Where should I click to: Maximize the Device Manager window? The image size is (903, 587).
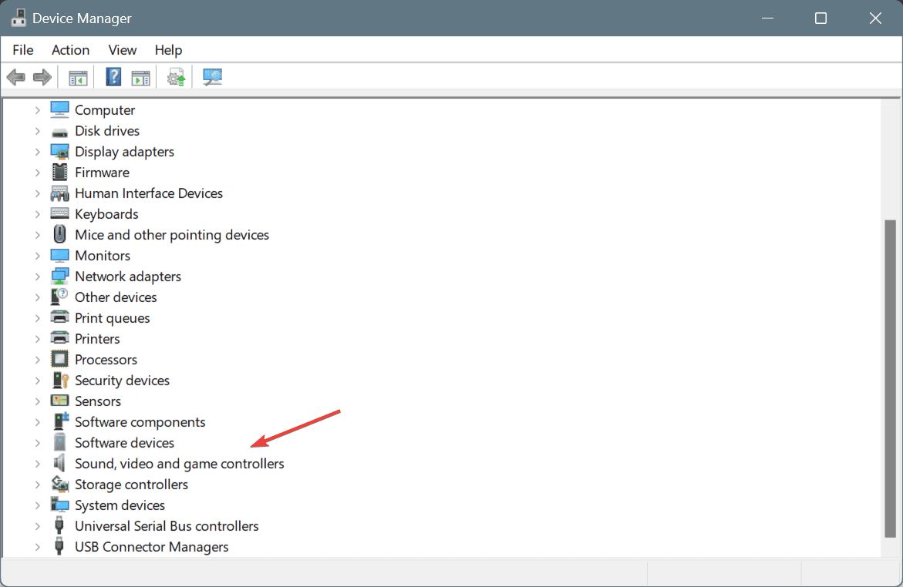pos(820,18)
